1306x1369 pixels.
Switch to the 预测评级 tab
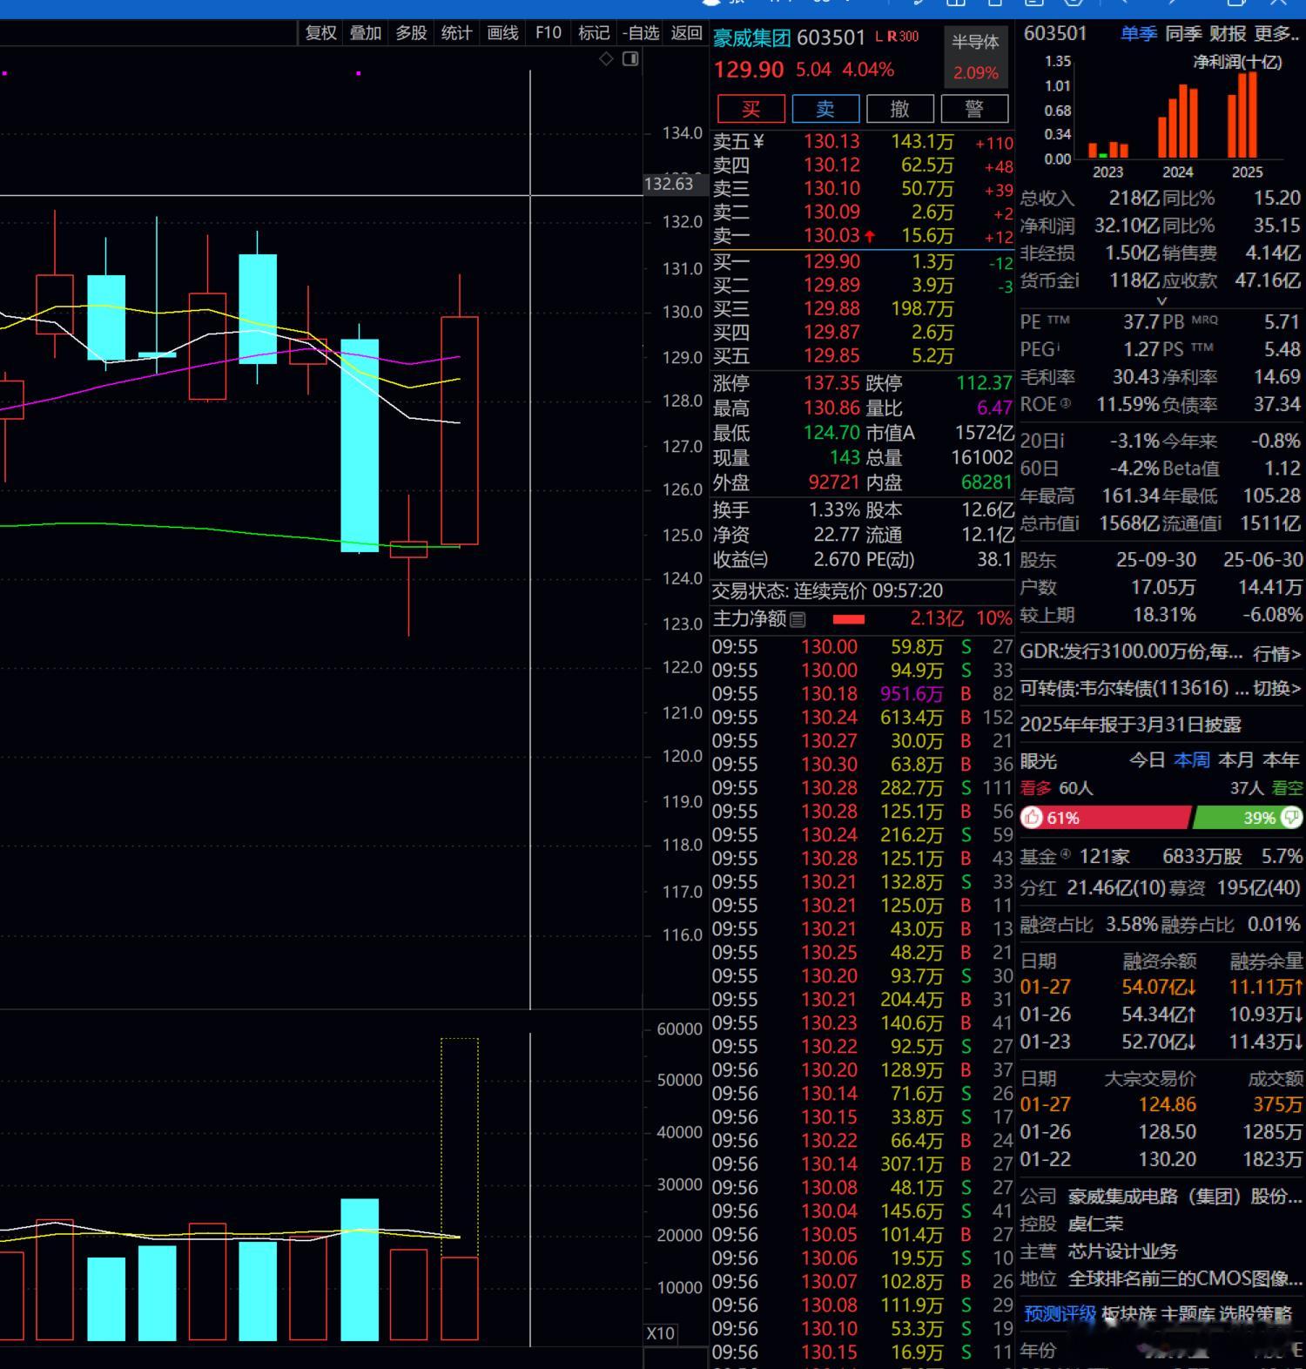pyautogui.click(x=1059, y=1314)
